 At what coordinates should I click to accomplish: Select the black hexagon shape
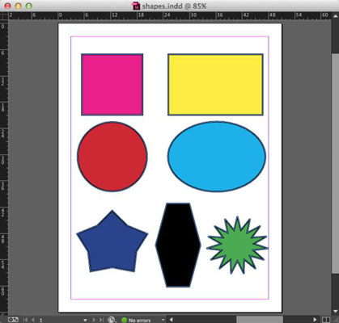tap(178, 245)
